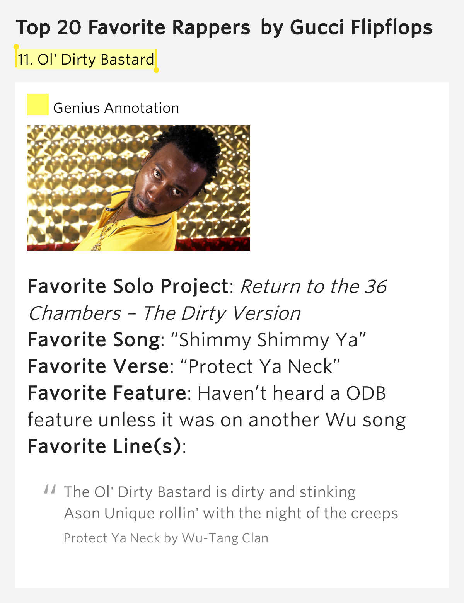Click the 'Favorite Line(s)' label

(x=104, y=446)
